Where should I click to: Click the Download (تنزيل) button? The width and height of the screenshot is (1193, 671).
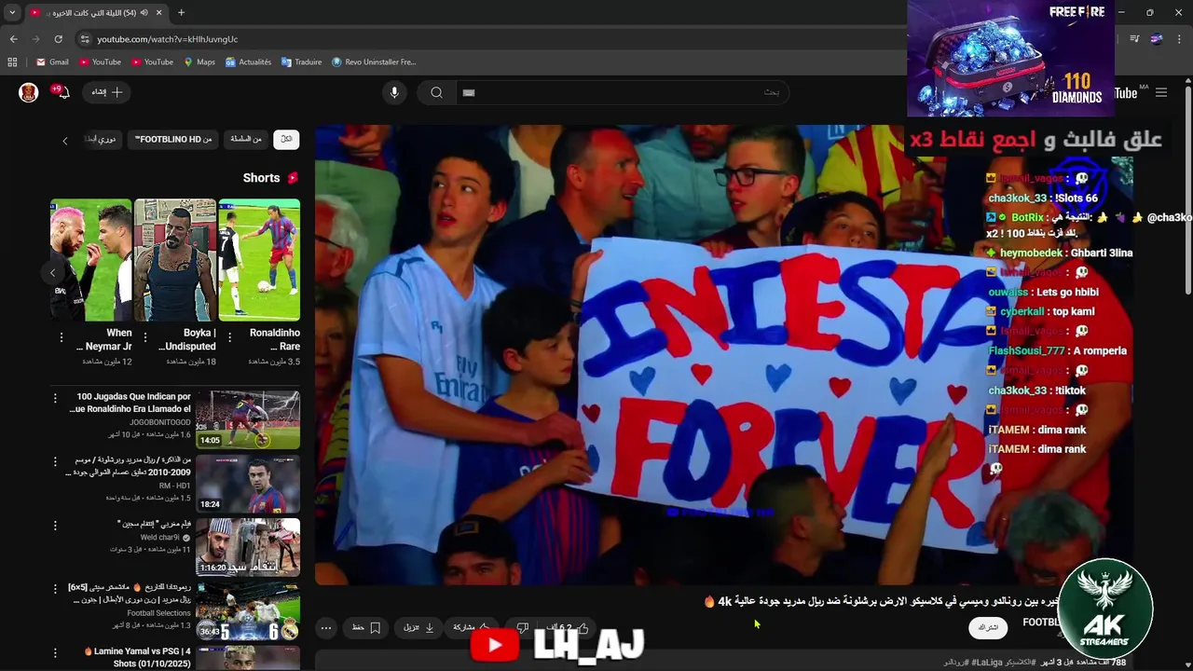coord(418,628)
